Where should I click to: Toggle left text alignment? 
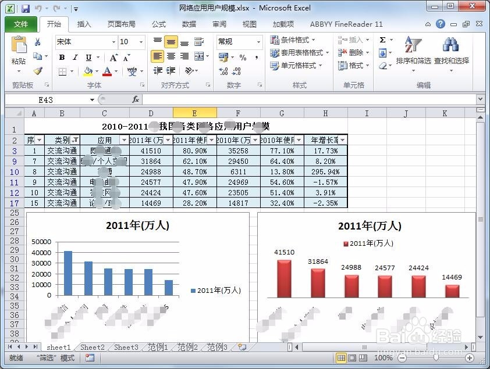click(x=158, y=56)
